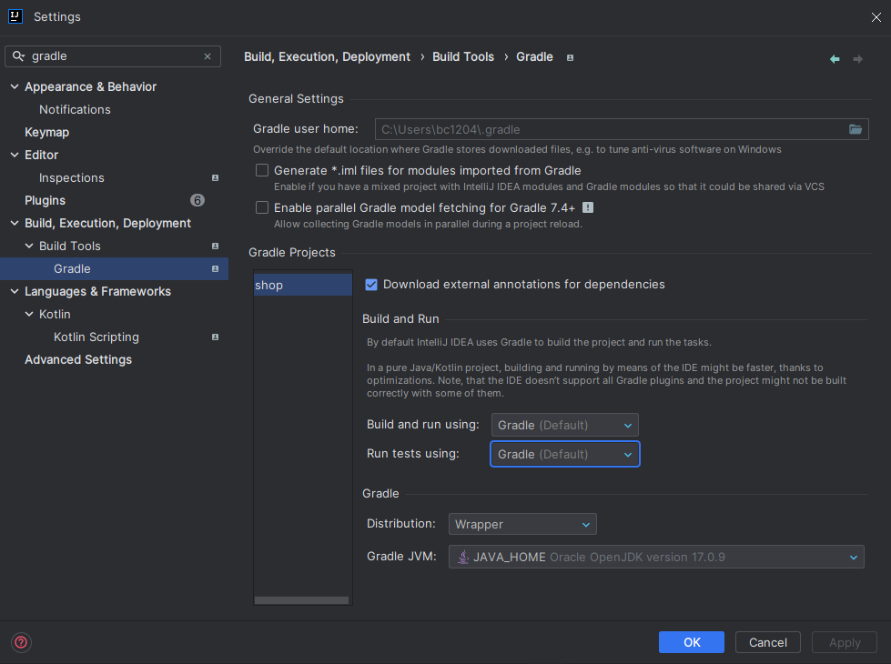This screenshot has height=664, width=891.
Task: Browse for Gradle user home folder
Action: 856,129
